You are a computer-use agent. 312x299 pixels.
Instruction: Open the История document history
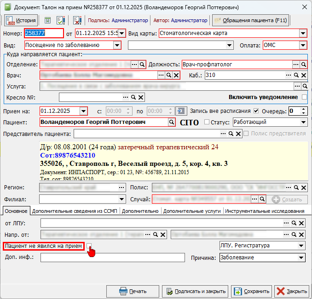pyautogui.click(x=20, y=20)
